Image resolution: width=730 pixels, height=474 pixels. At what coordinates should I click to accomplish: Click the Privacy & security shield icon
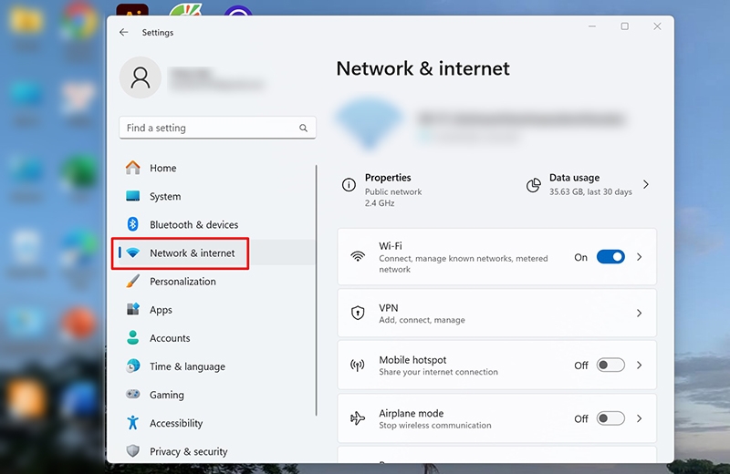[132, 450]
